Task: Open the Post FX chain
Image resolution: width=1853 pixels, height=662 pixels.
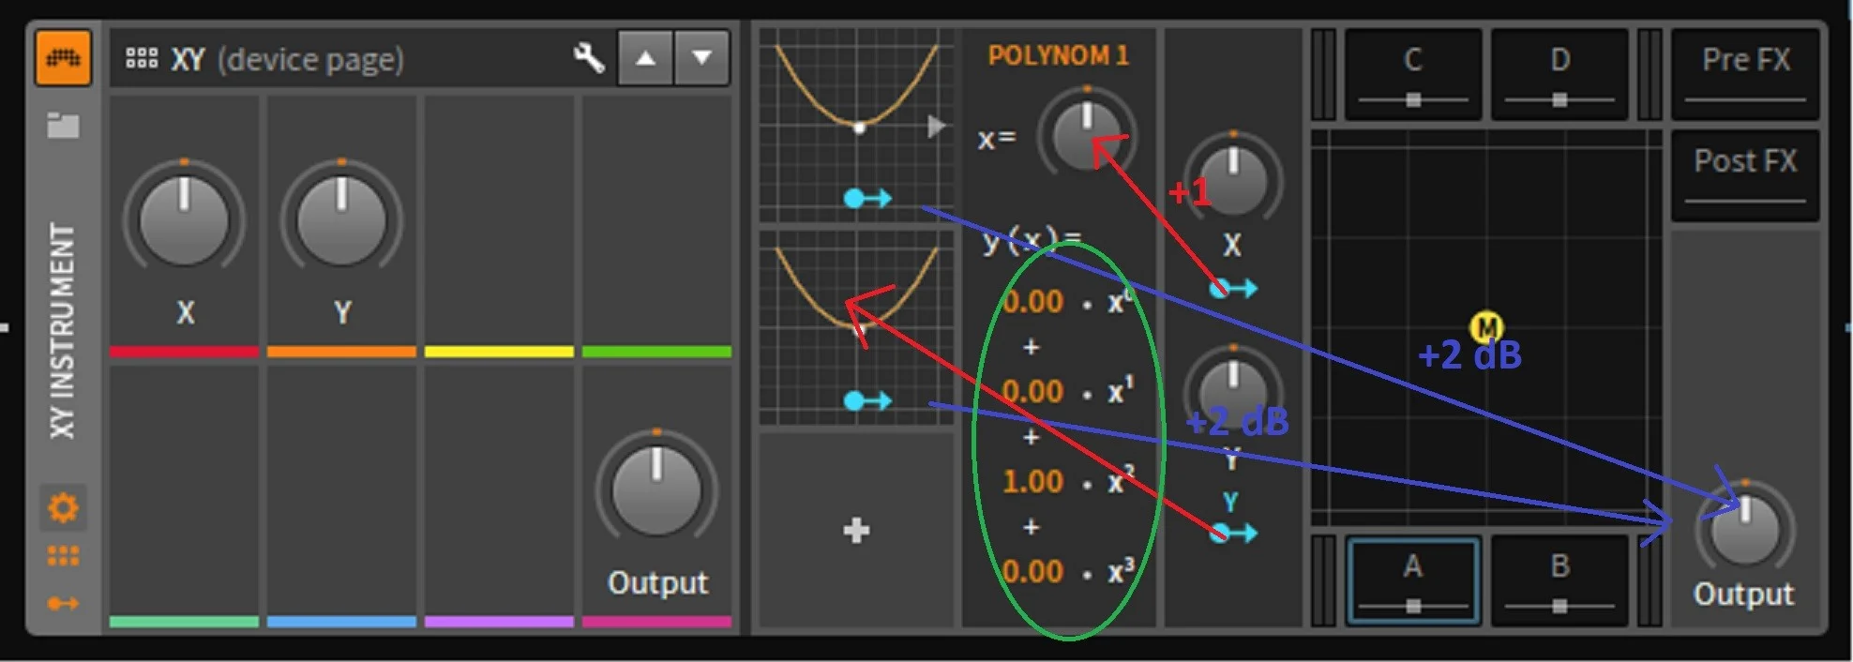Action: 1745,175
